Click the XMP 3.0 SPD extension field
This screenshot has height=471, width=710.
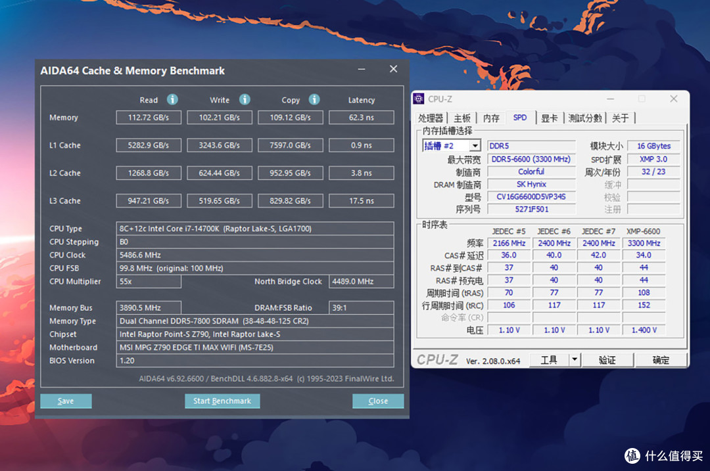(653, 159)
